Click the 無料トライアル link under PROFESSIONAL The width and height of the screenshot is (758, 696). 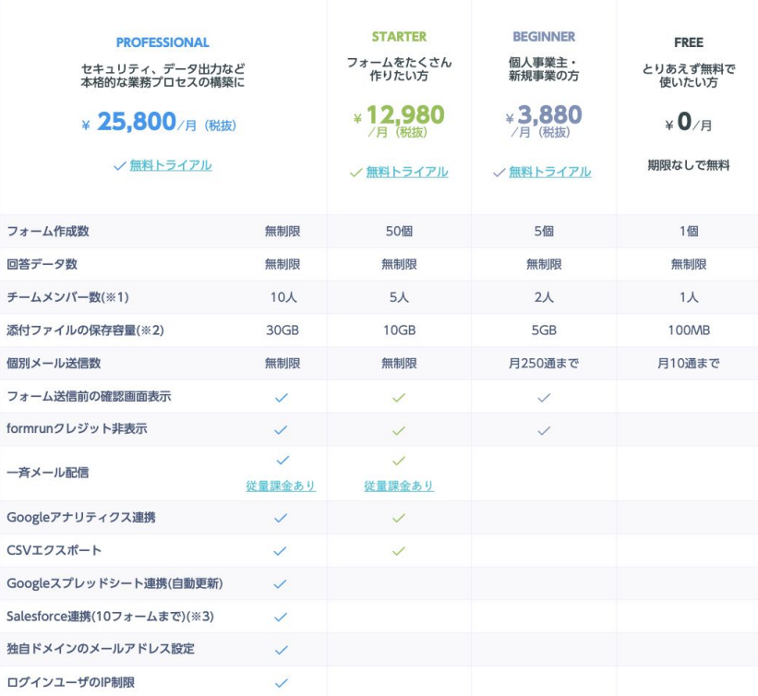pos(170,165)
